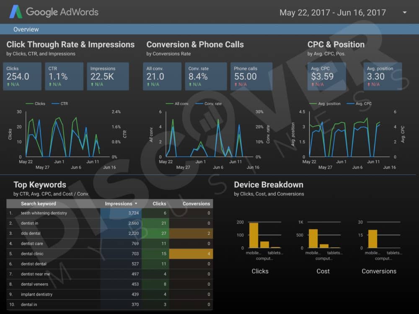Select the "dentist in" keyword row
This screenshot has height=314, width=419.
(x=109, y=223)
